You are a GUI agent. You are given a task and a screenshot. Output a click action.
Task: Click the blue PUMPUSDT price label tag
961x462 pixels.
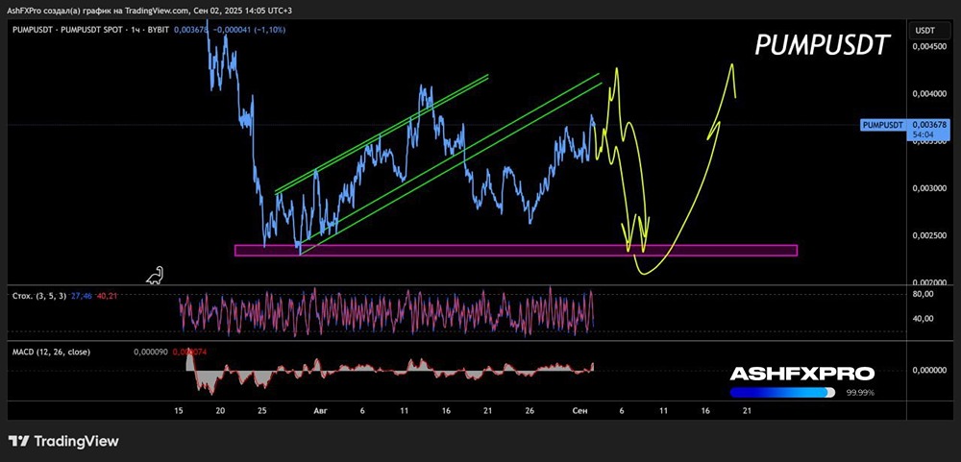(884, 125)
